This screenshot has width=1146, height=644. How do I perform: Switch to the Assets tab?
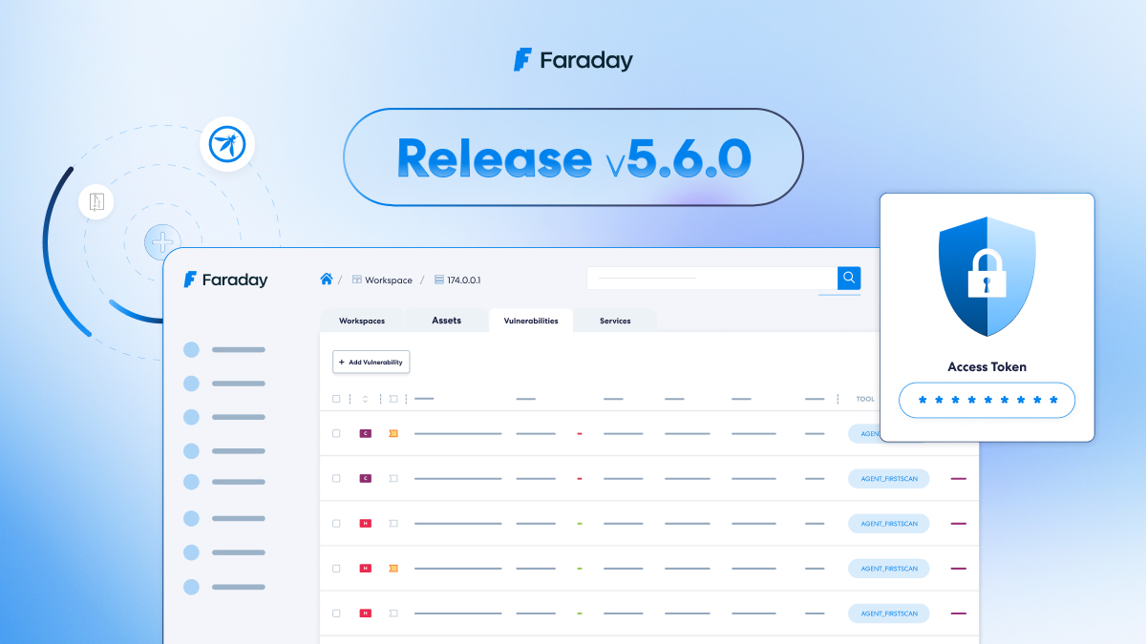click(x=446, y=321)
